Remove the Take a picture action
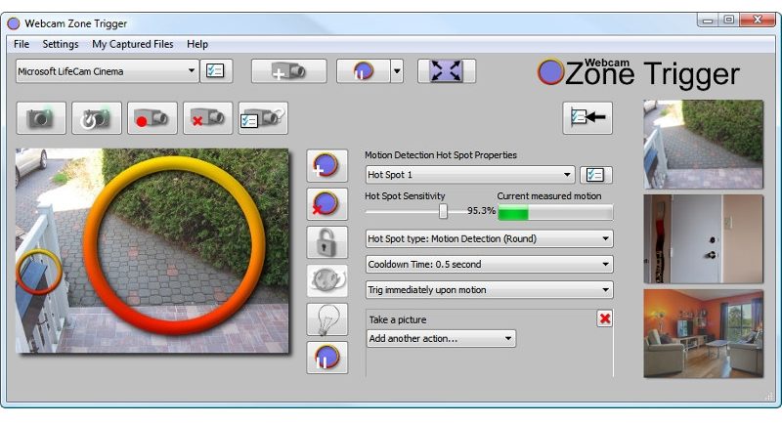Viewport: 782px width, 424px height. point(605,318)
